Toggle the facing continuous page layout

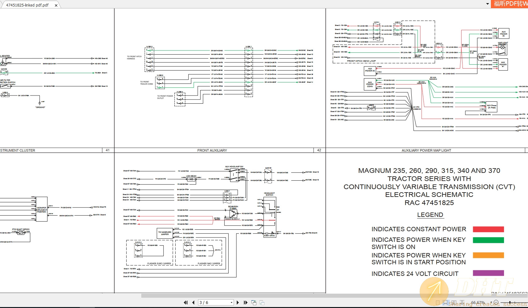point(462,302)
